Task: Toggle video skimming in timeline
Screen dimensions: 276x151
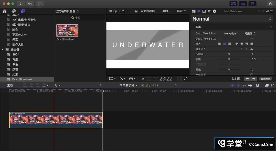Action: 232,85
